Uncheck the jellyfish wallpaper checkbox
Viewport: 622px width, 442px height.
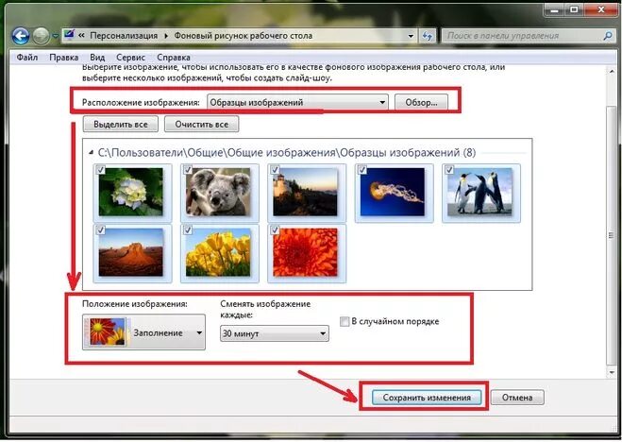(362, 170)
